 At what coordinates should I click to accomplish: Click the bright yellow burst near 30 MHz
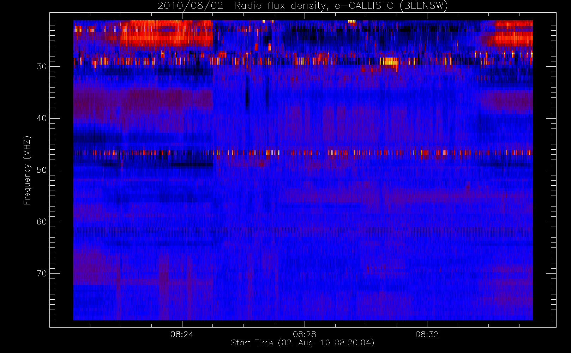(x=389, y=61)
